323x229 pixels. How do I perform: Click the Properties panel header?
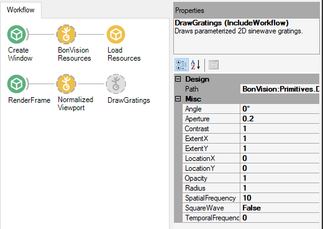247,11
